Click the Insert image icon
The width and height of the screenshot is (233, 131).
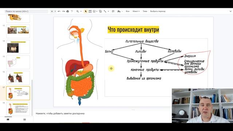pyautogui.click(x=94, y=11)
